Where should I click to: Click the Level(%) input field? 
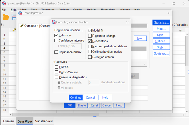coord(76,46)
